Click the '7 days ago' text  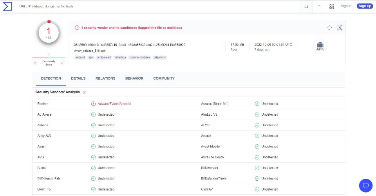click(262, 50)
